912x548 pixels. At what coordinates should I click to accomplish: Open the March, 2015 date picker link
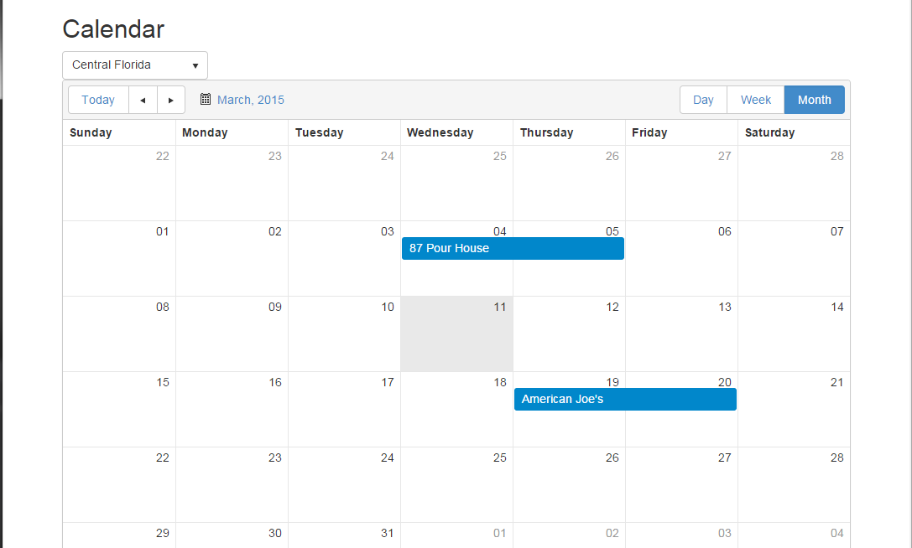coord(251,100)
